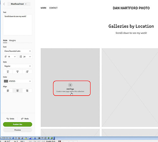This screenshot has width=158, height=142.
Task: Select the Oval tool in Word drawing toolbar
Action: pos(7,138)
